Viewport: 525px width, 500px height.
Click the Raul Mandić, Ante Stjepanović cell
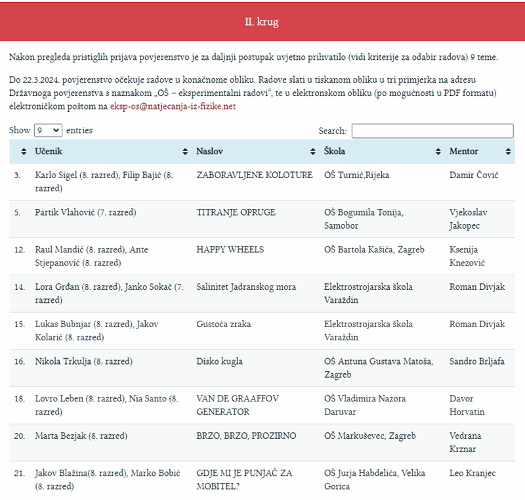[91, 256]
